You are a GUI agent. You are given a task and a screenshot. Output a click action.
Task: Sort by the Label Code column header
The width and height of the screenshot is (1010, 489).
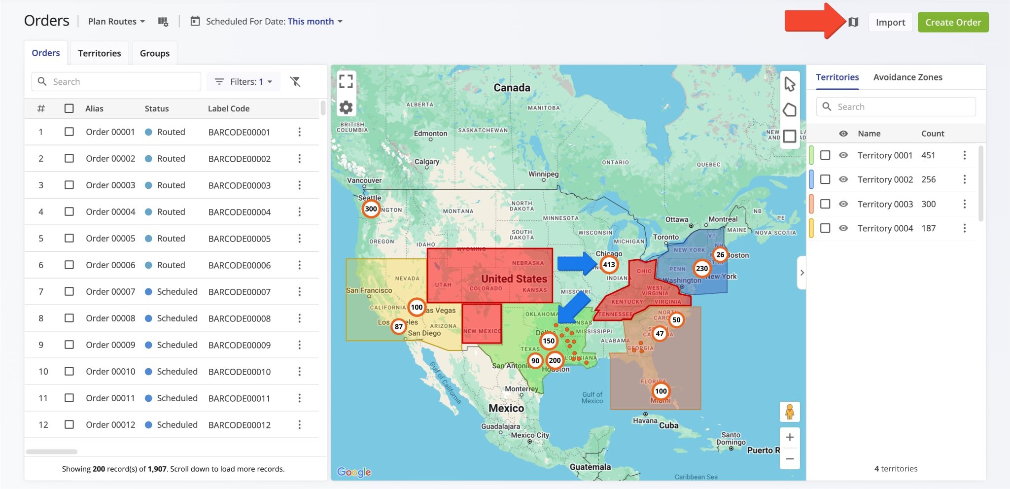click(x=229, y=108)
